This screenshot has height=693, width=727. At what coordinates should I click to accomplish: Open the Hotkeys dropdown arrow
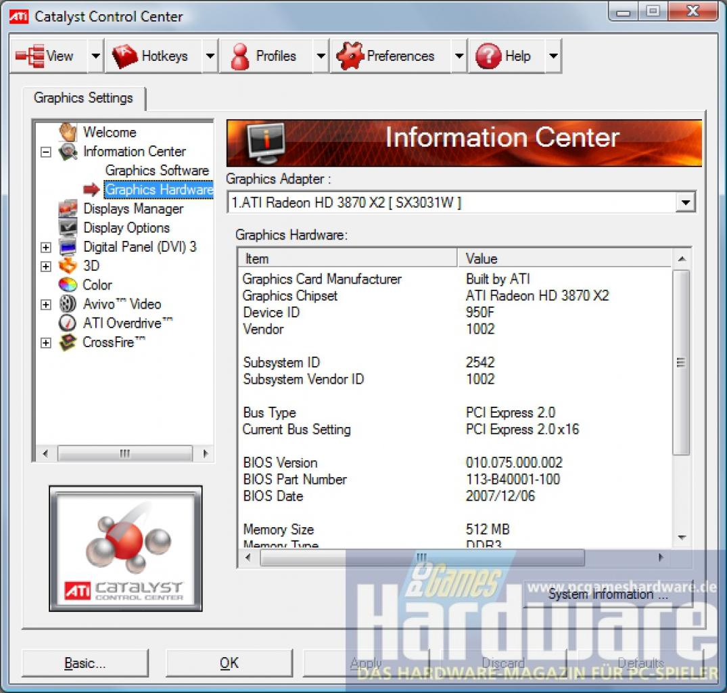(210, 56)
